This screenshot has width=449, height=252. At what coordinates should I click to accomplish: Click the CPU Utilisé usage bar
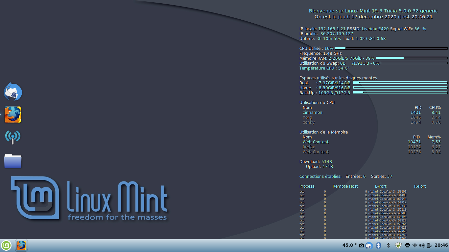coord(391,48)
